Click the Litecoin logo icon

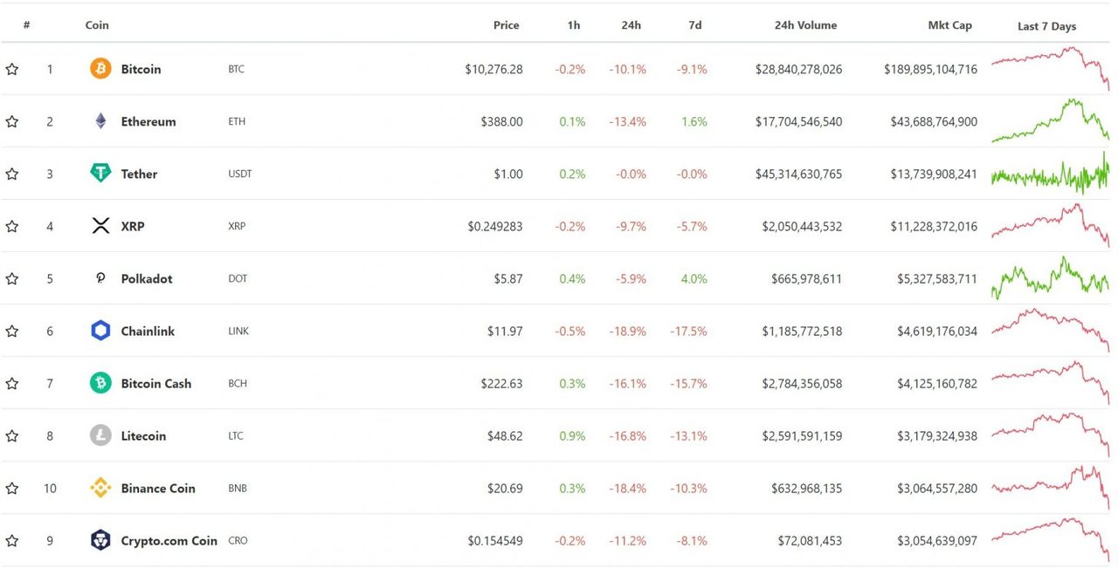click(x=100, y=435)
